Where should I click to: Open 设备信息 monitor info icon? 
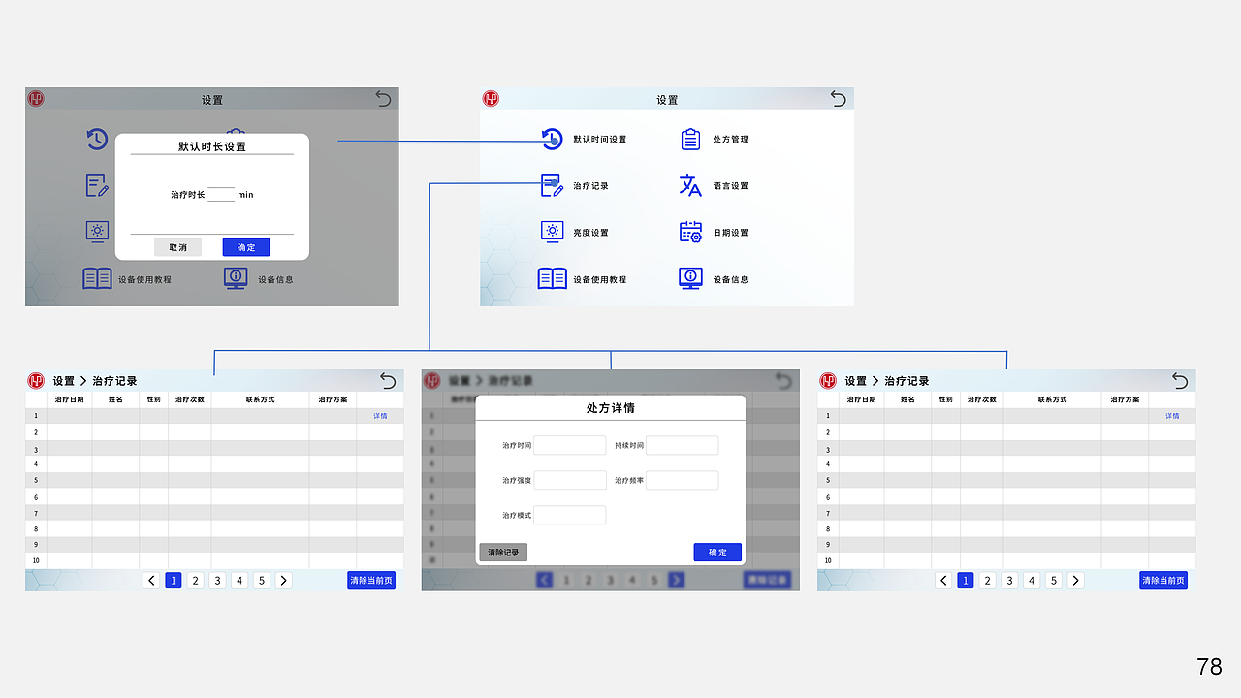tap(690, 278)
